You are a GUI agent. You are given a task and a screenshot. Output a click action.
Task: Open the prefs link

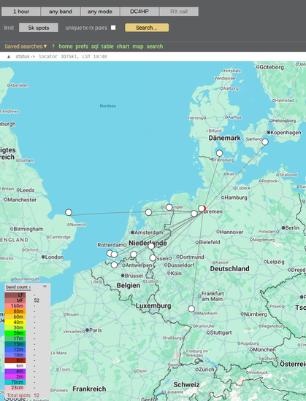82,47
